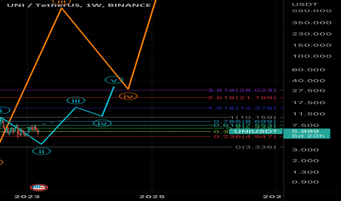The width and height of the screenshot is (341, 201).
Task: Click the 0(3.336) Fibonacci level label
Action: tap(256, 147)
